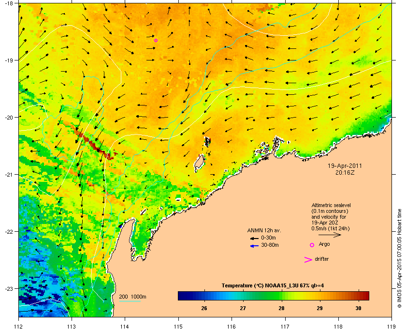Image resolution: width=406 pixels, height=329 pixels.
Task: Click the magenta Argo float marker on the map
Action: (x=156, y=40)
